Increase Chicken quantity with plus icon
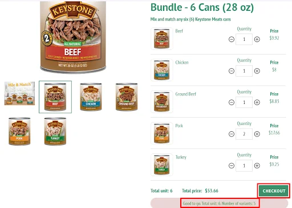 click(257, 71)
